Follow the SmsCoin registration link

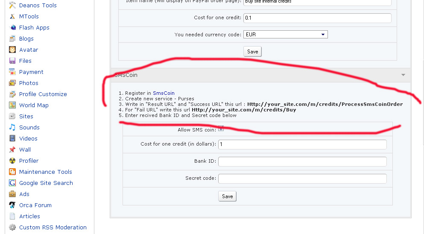click(x=164, y=93)
